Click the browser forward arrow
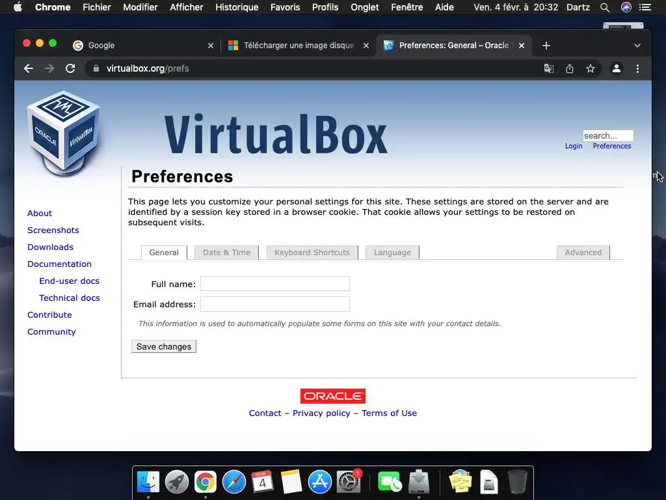 tap(49, 68)
